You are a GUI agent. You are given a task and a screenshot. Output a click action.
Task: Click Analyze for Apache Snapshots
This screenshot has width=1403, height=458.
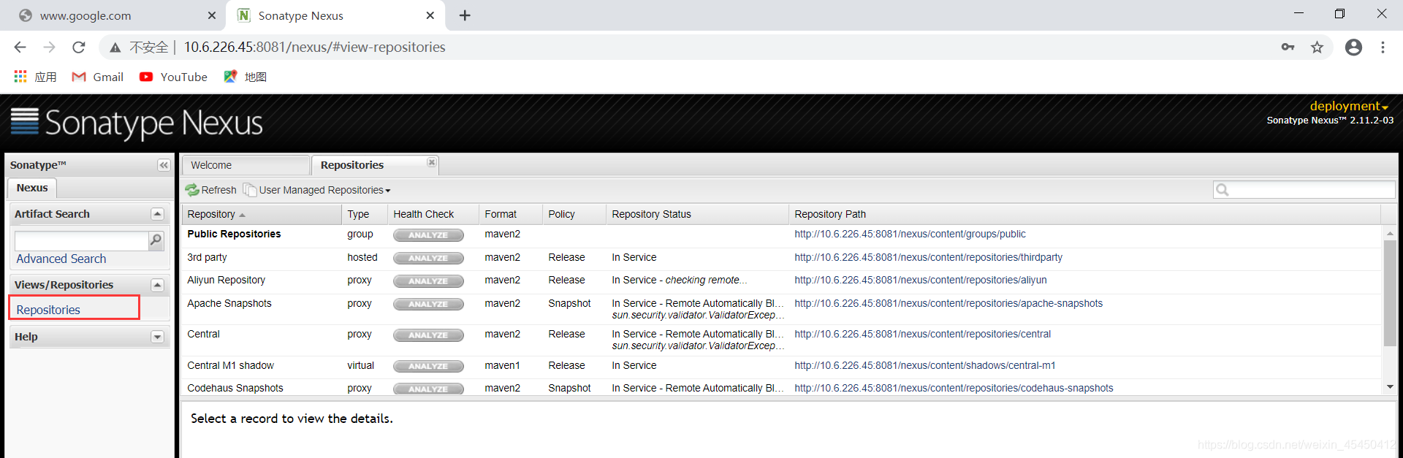point(428,305)
